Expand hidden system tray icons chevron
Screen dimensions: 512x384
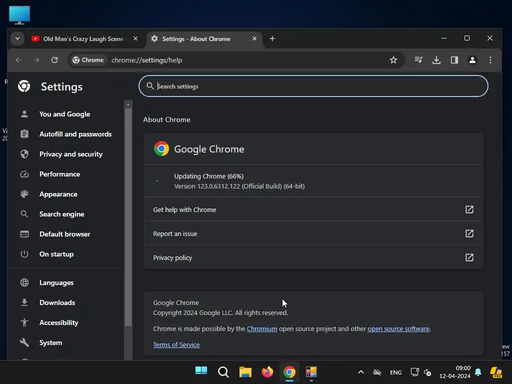[361, 372]
